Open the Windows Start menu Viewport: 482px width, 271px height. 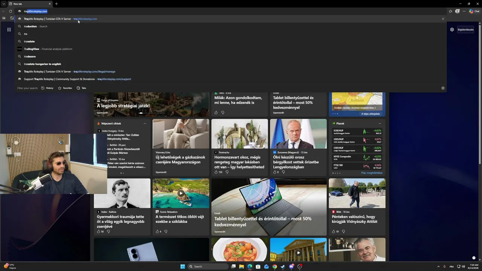pos(183,266)
